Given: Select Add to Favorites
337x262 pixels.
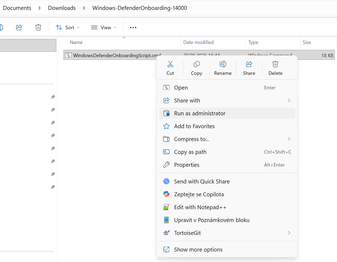Looking at the screenshot, I should pyautogui.click(x=227, y=126).
